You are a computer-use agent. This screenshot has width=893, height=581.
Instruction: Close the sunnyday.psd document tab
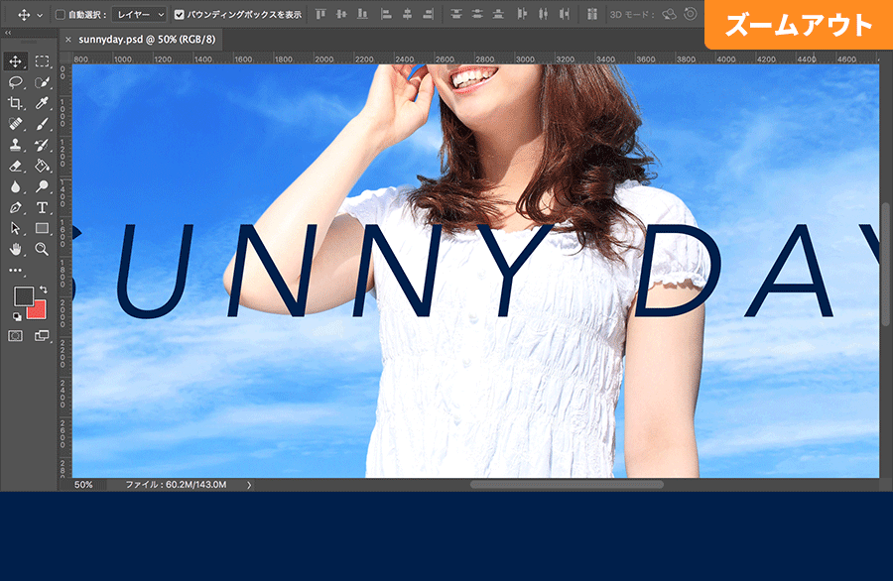tap(67, 39)
